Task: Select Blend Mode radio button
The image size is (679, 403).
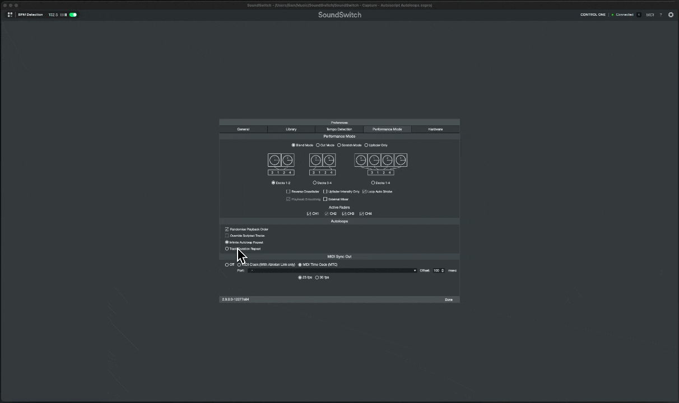Action: click(293, 145)
